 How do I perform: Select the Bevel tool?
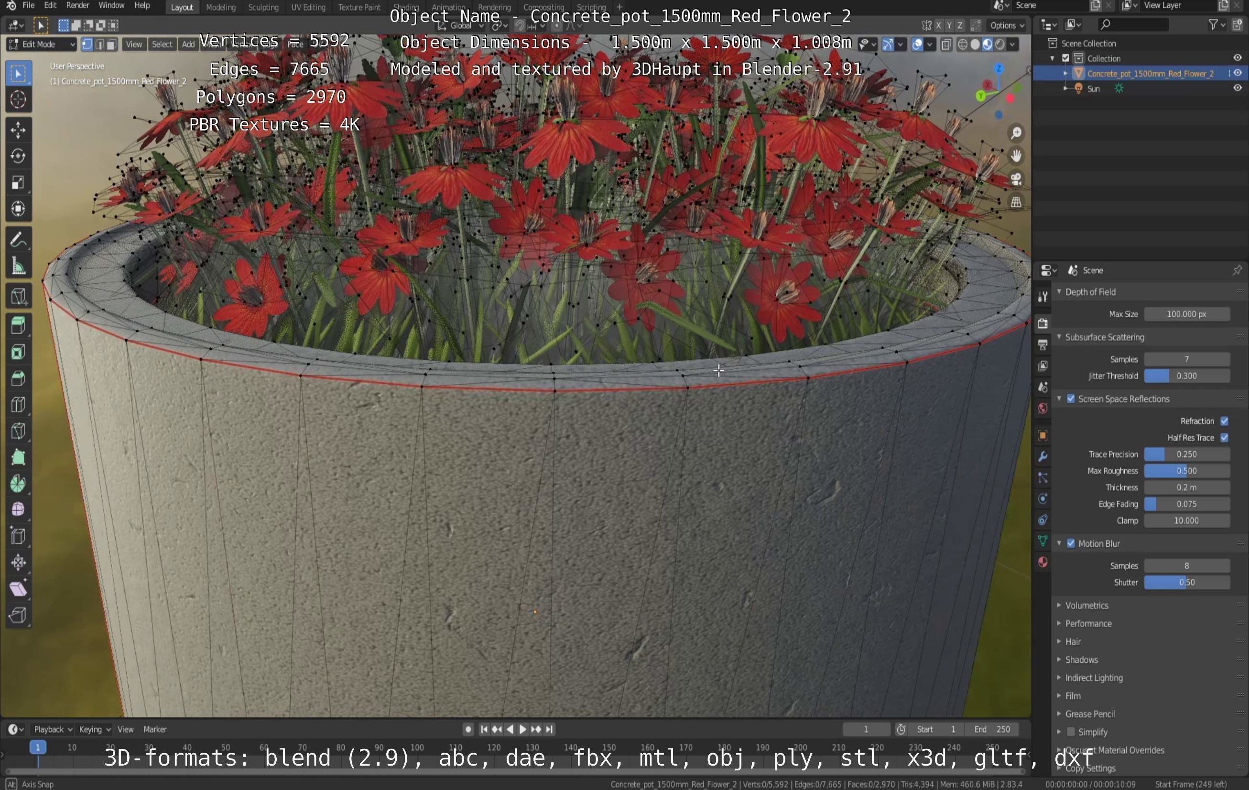18,378
